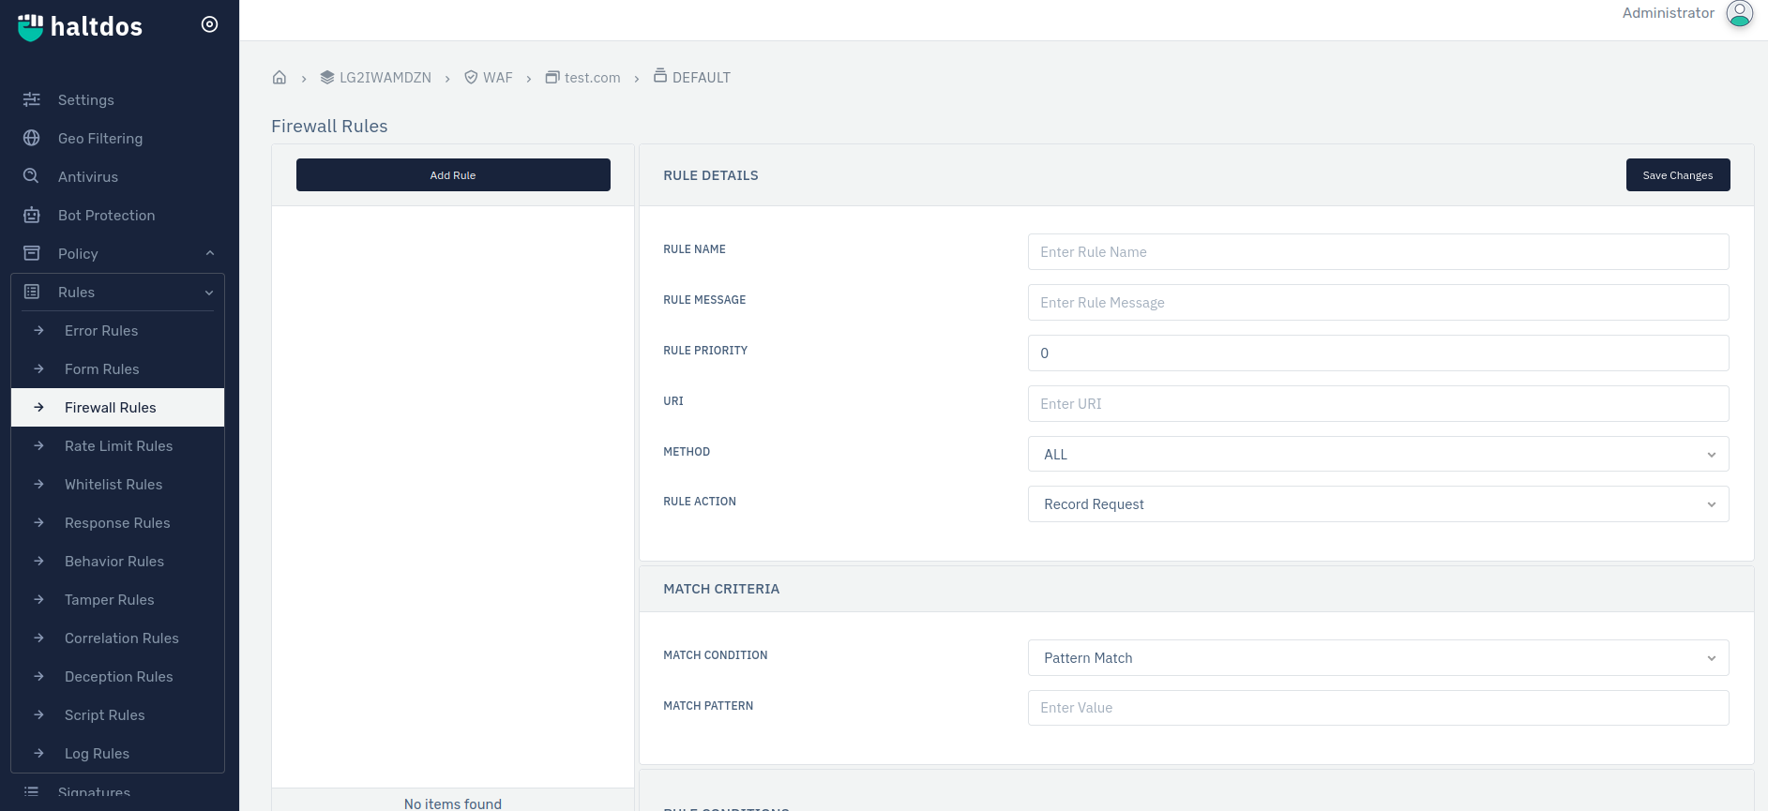Click the 'Firewall Rules' page title
Screen dimensions: 1768x811
[329, 126]
